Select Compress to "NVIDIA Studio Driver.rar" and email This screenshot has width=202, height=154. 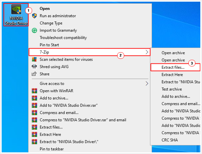coord(83,120)
